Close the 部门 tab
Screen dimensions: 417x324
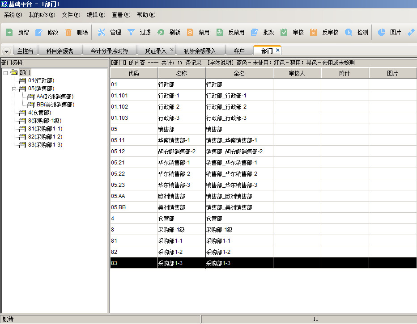(278, 50)
